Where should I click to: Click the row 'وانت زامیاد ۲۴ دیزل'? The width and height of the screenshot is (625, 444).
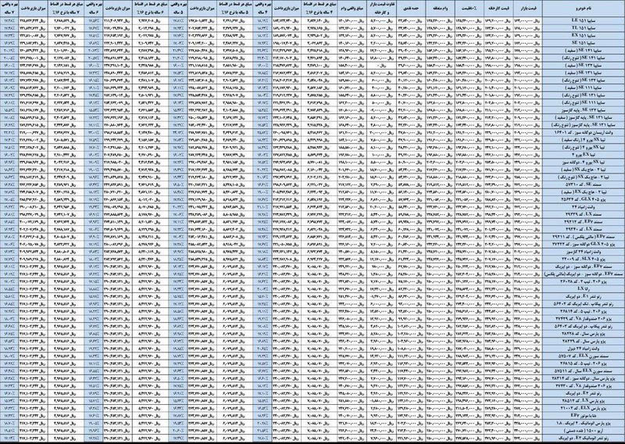[583, 349]
